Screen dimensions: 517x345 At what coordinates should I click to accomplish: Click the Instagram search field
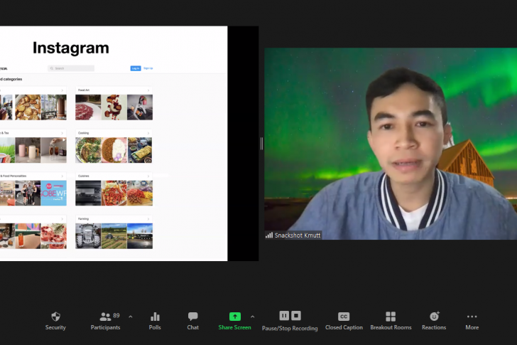pyautogui.click(x=71, y=68)
